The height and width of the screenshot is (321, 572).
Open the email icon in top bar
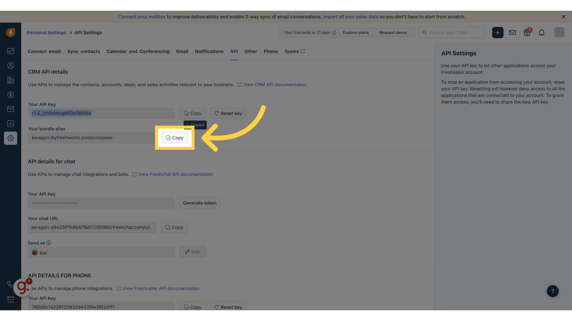click(512, 33)
